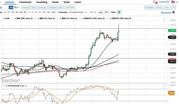Remove the MA (33, Close, 0) study

tap(58, 19)
